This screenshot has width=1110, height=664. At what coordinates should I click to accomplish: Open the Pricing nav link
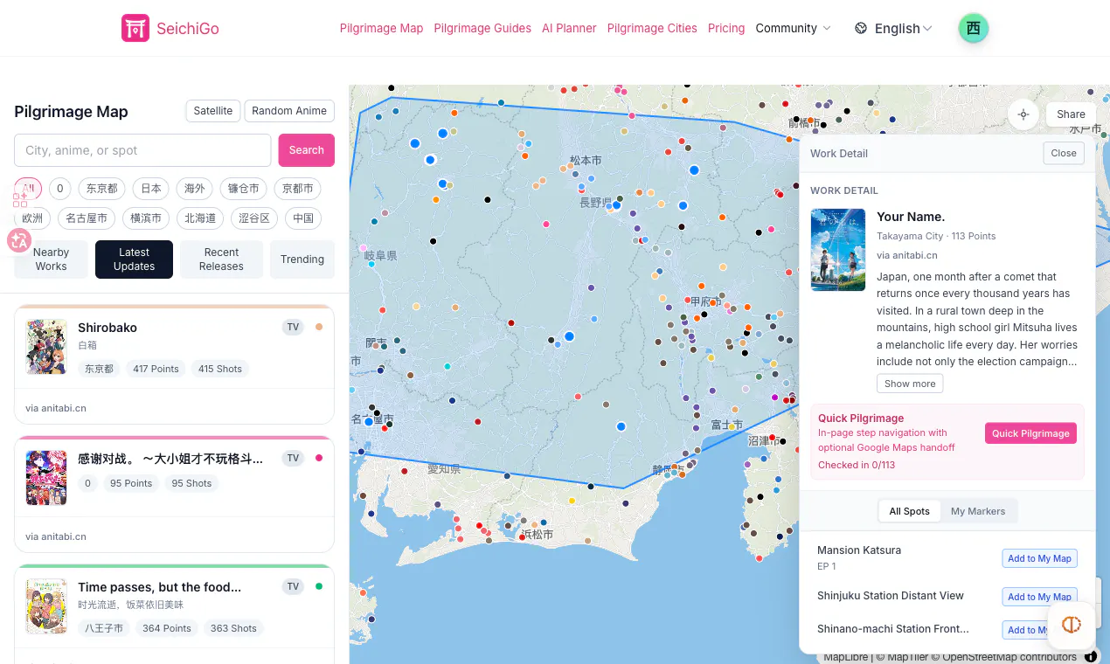[726, 28]
